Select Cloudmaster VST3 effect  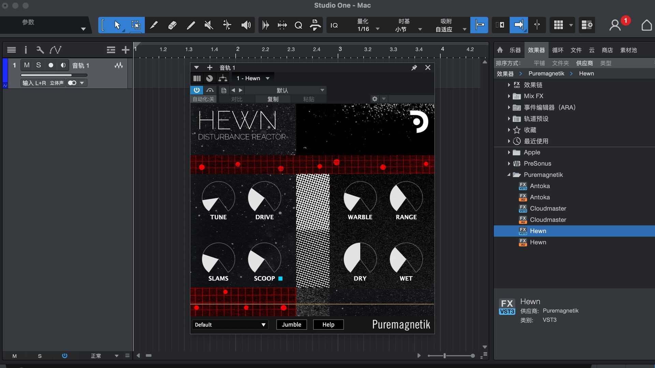pyautogui.click(x=548, y=209)
